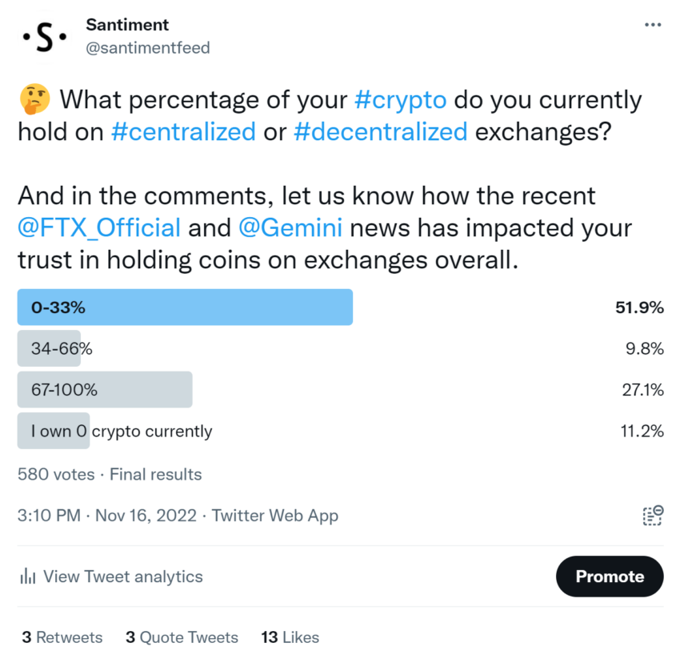Select 'I own 0 crypto currently' option
680x655 pixels.
(x=122, y=431)
